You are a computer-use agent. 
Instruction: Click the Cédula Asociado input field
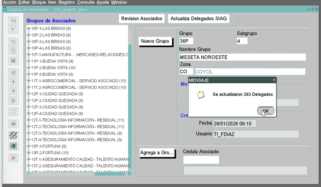tap(201, 160)
